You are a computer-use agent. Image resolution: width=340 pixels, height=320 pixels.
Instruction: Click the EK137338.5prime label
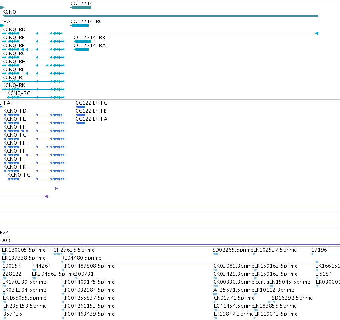click(x=24, y=258)
